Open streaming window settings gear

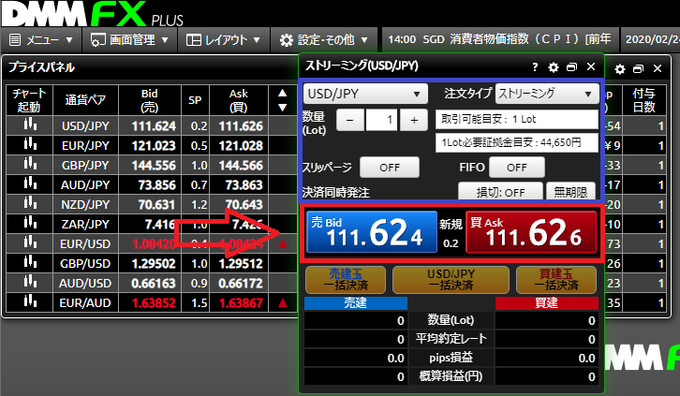coord(554,67)
